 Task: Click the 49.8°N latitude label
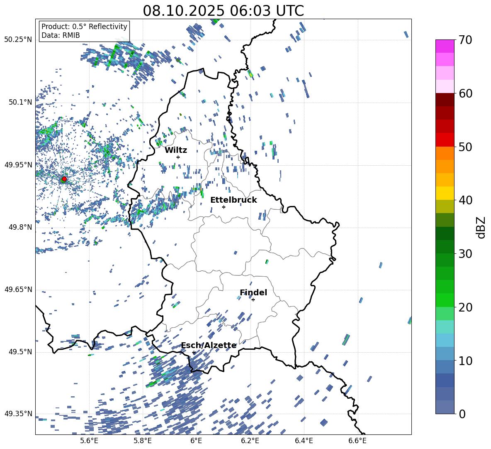(20, 227)
